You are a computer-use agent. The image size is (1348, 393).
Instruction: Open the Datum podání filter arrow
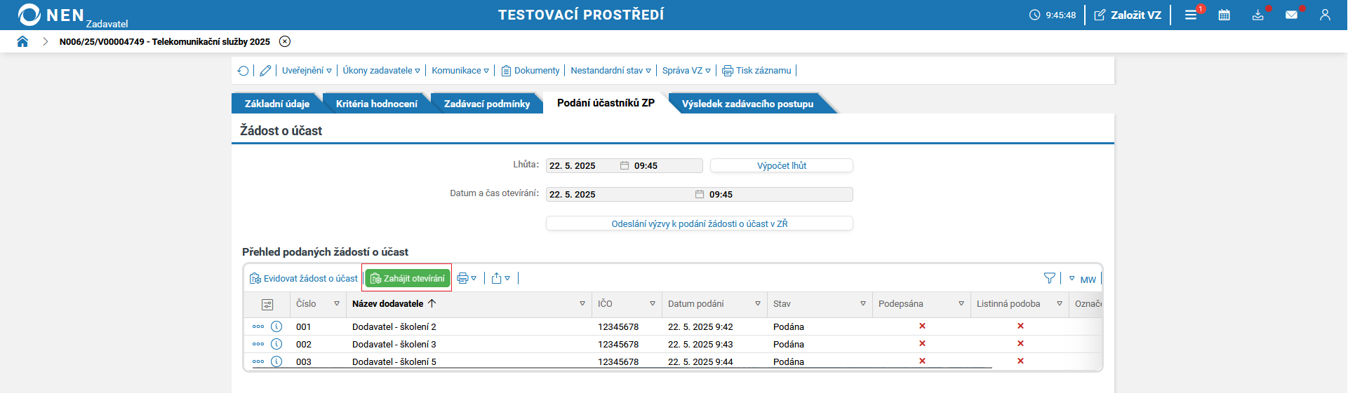click(x=758, y=304)
